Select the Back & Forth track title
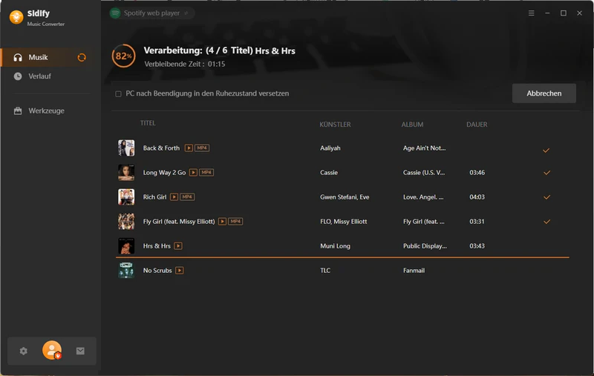The width and height of the screenshot is (594, 376). pyautogui.click(x=161, y=148)
